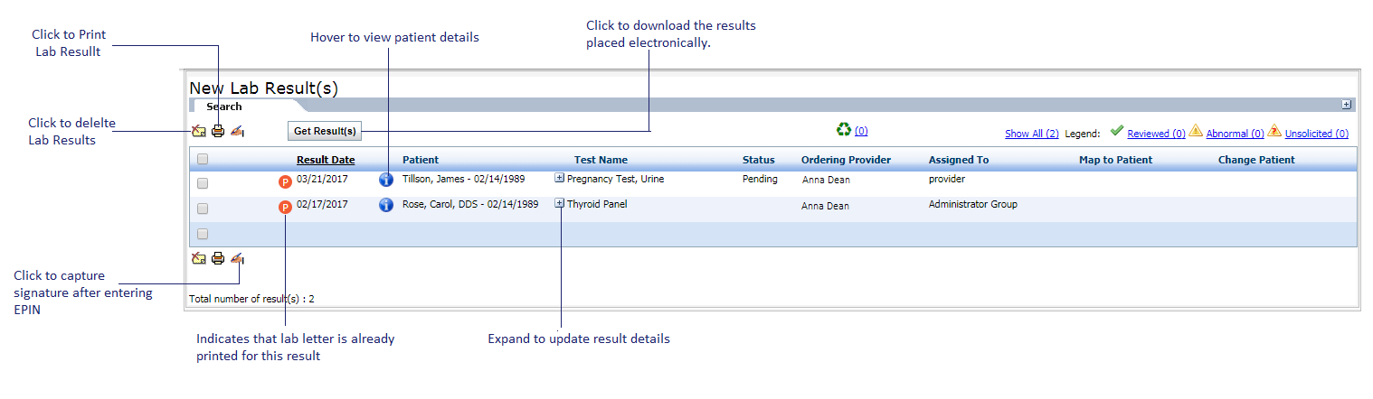Click patient Tillson, James - 02/14/1989
Image resolution: width=1373 pixels, height=399 pixels.
point(463,179)
